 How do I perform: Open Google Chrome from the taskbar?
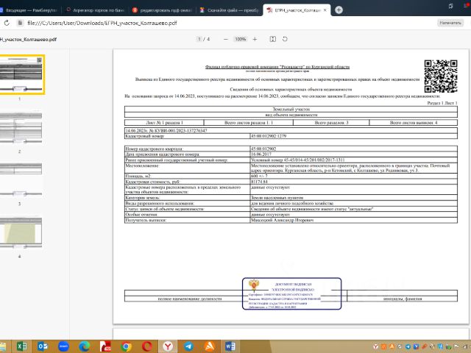coord(126,346)
